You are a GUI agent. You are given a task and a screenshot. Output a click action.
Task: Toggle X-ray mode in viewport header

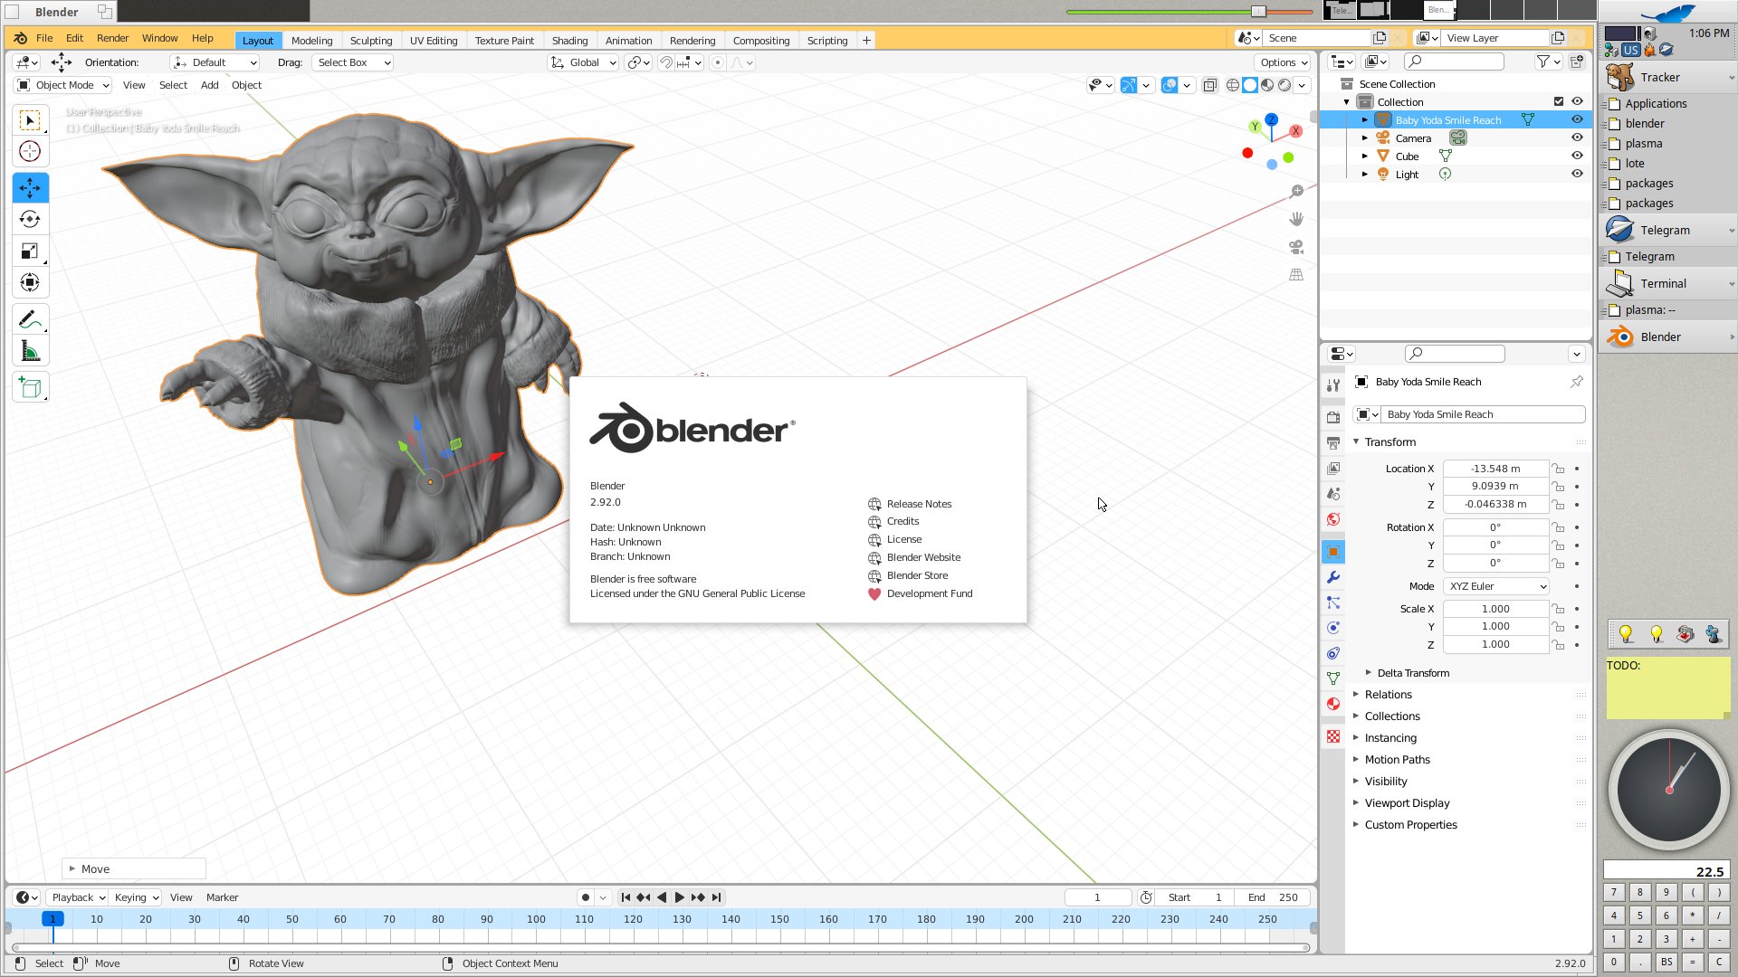(x=1210, y=85)
